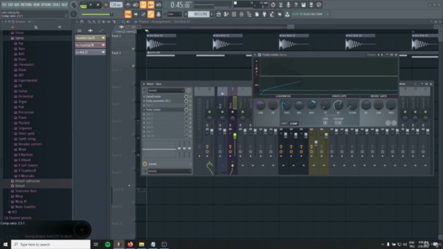443x249 pixels.
Task: Open the VIEW menu
Action: click(x=36, y=5)
